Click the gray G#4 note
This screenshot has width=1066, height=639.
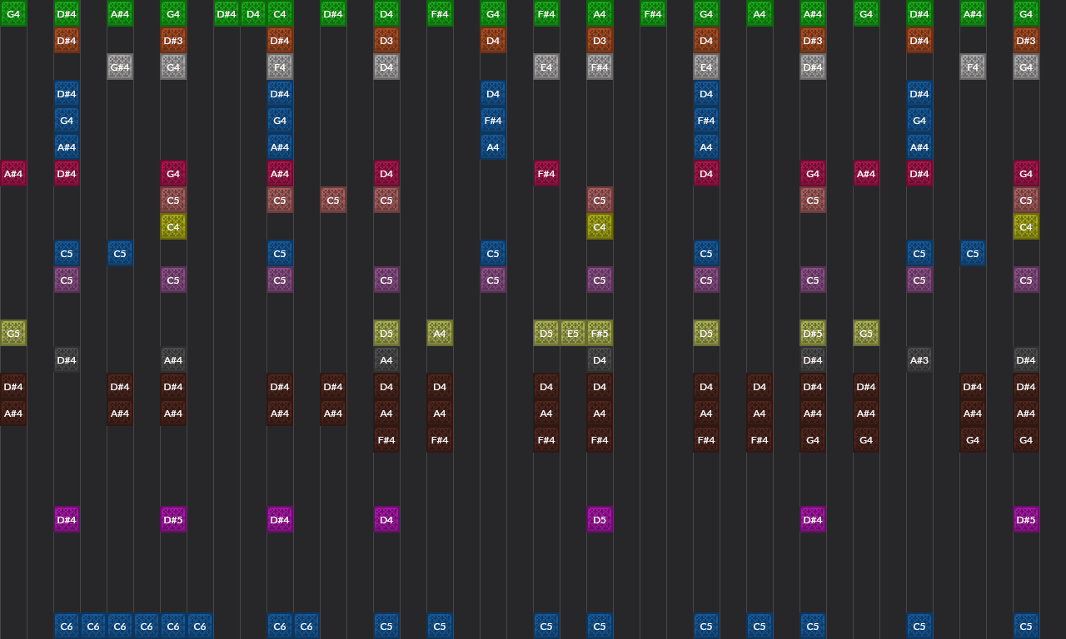point(120,67)
